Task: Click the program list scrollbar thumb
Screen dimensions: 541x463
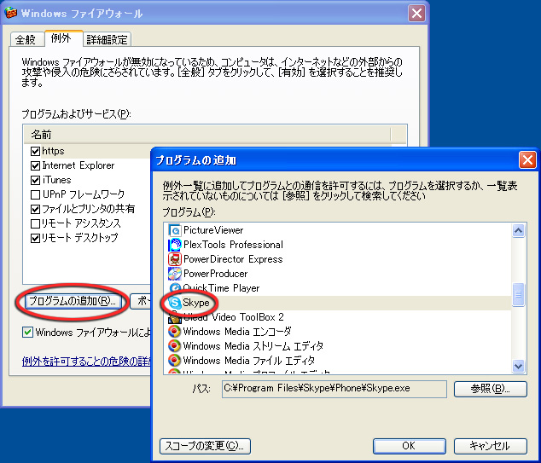Action: coord(518,294)
